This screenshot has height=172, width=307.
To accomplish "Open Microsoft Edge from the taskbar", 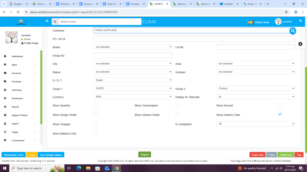I will point(79,168).
